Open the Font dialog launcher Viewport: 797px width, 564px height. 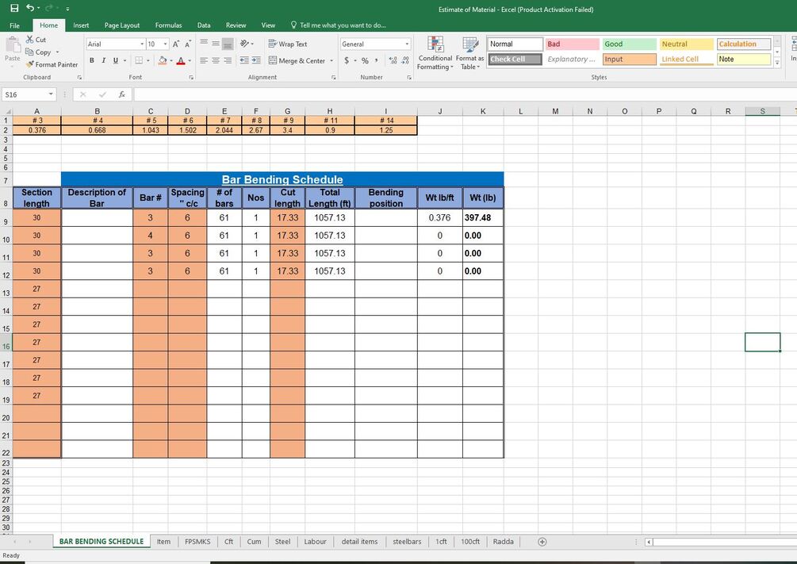coord(191,77)
